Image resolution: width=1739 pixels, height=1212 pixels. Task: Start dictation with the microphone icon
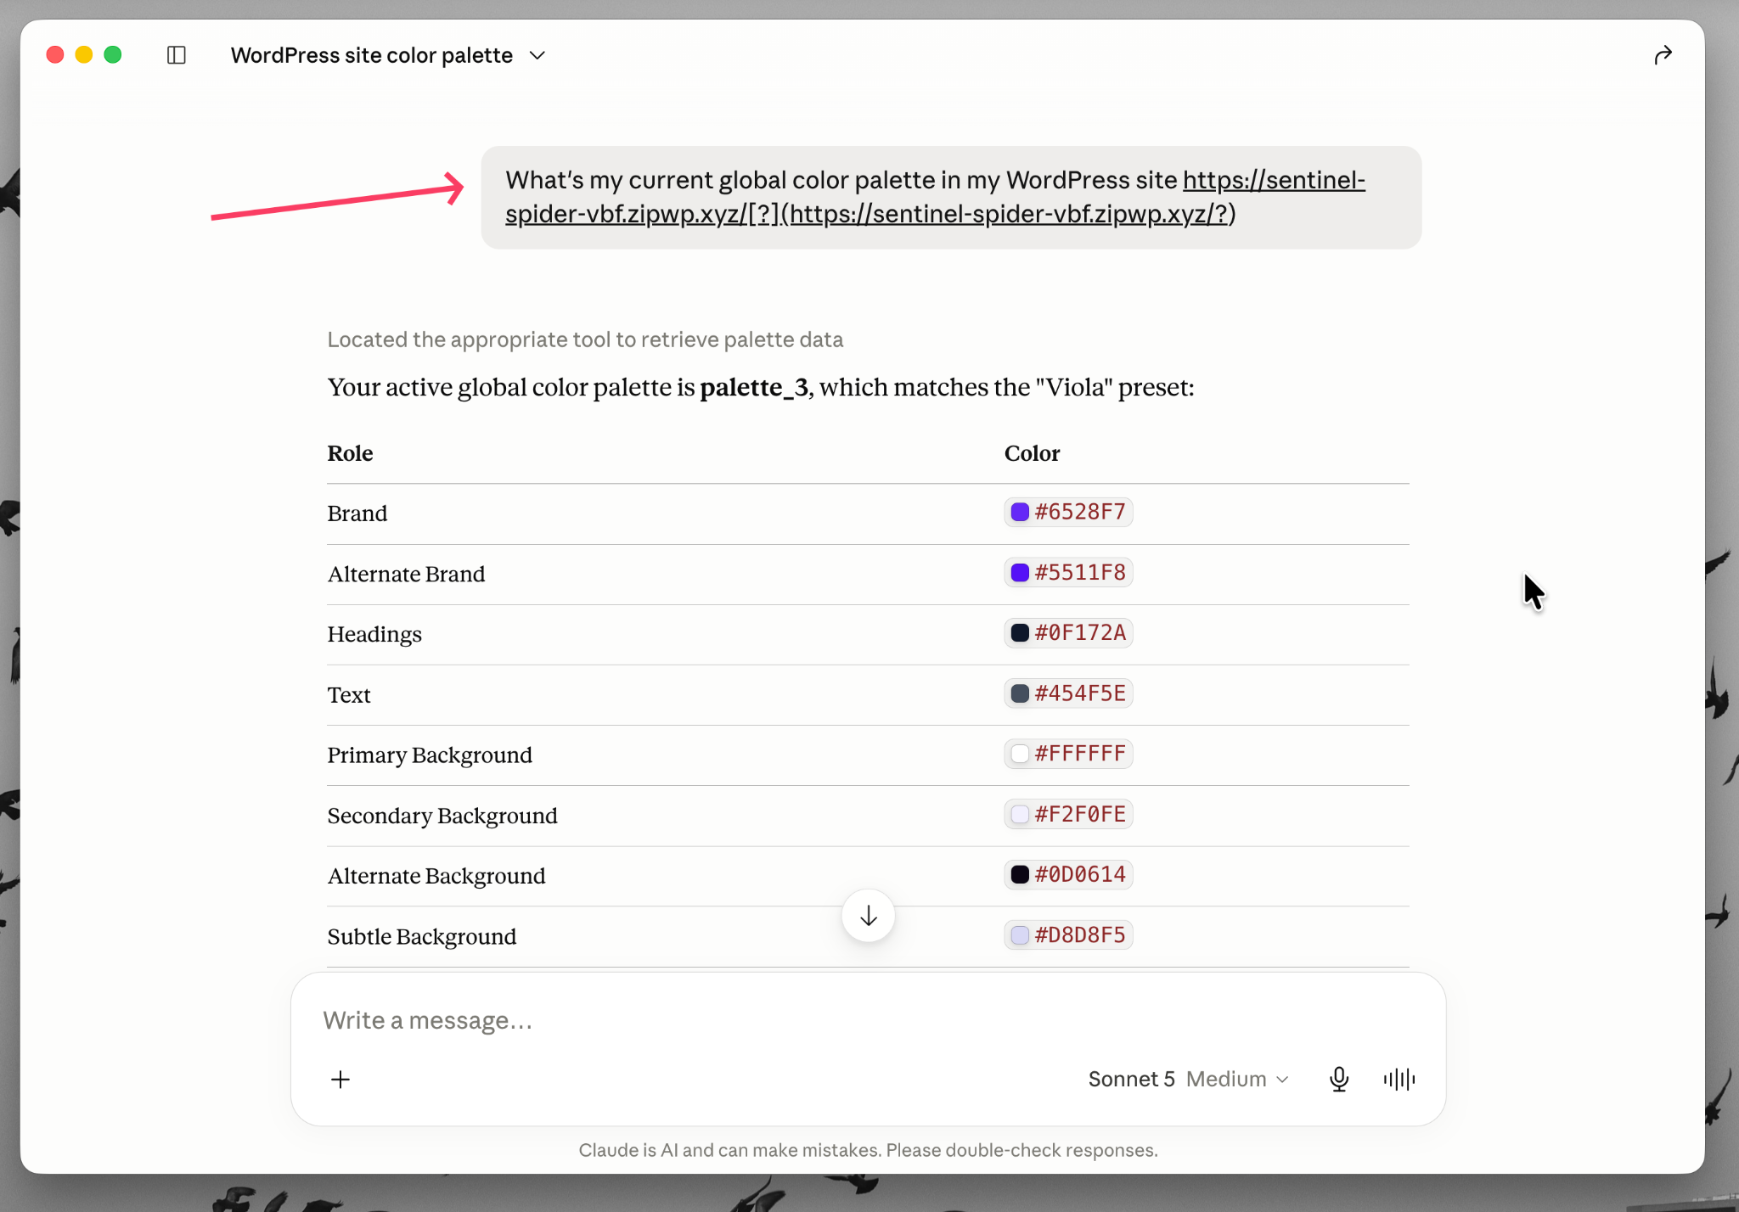[x=1339, y=1079]
